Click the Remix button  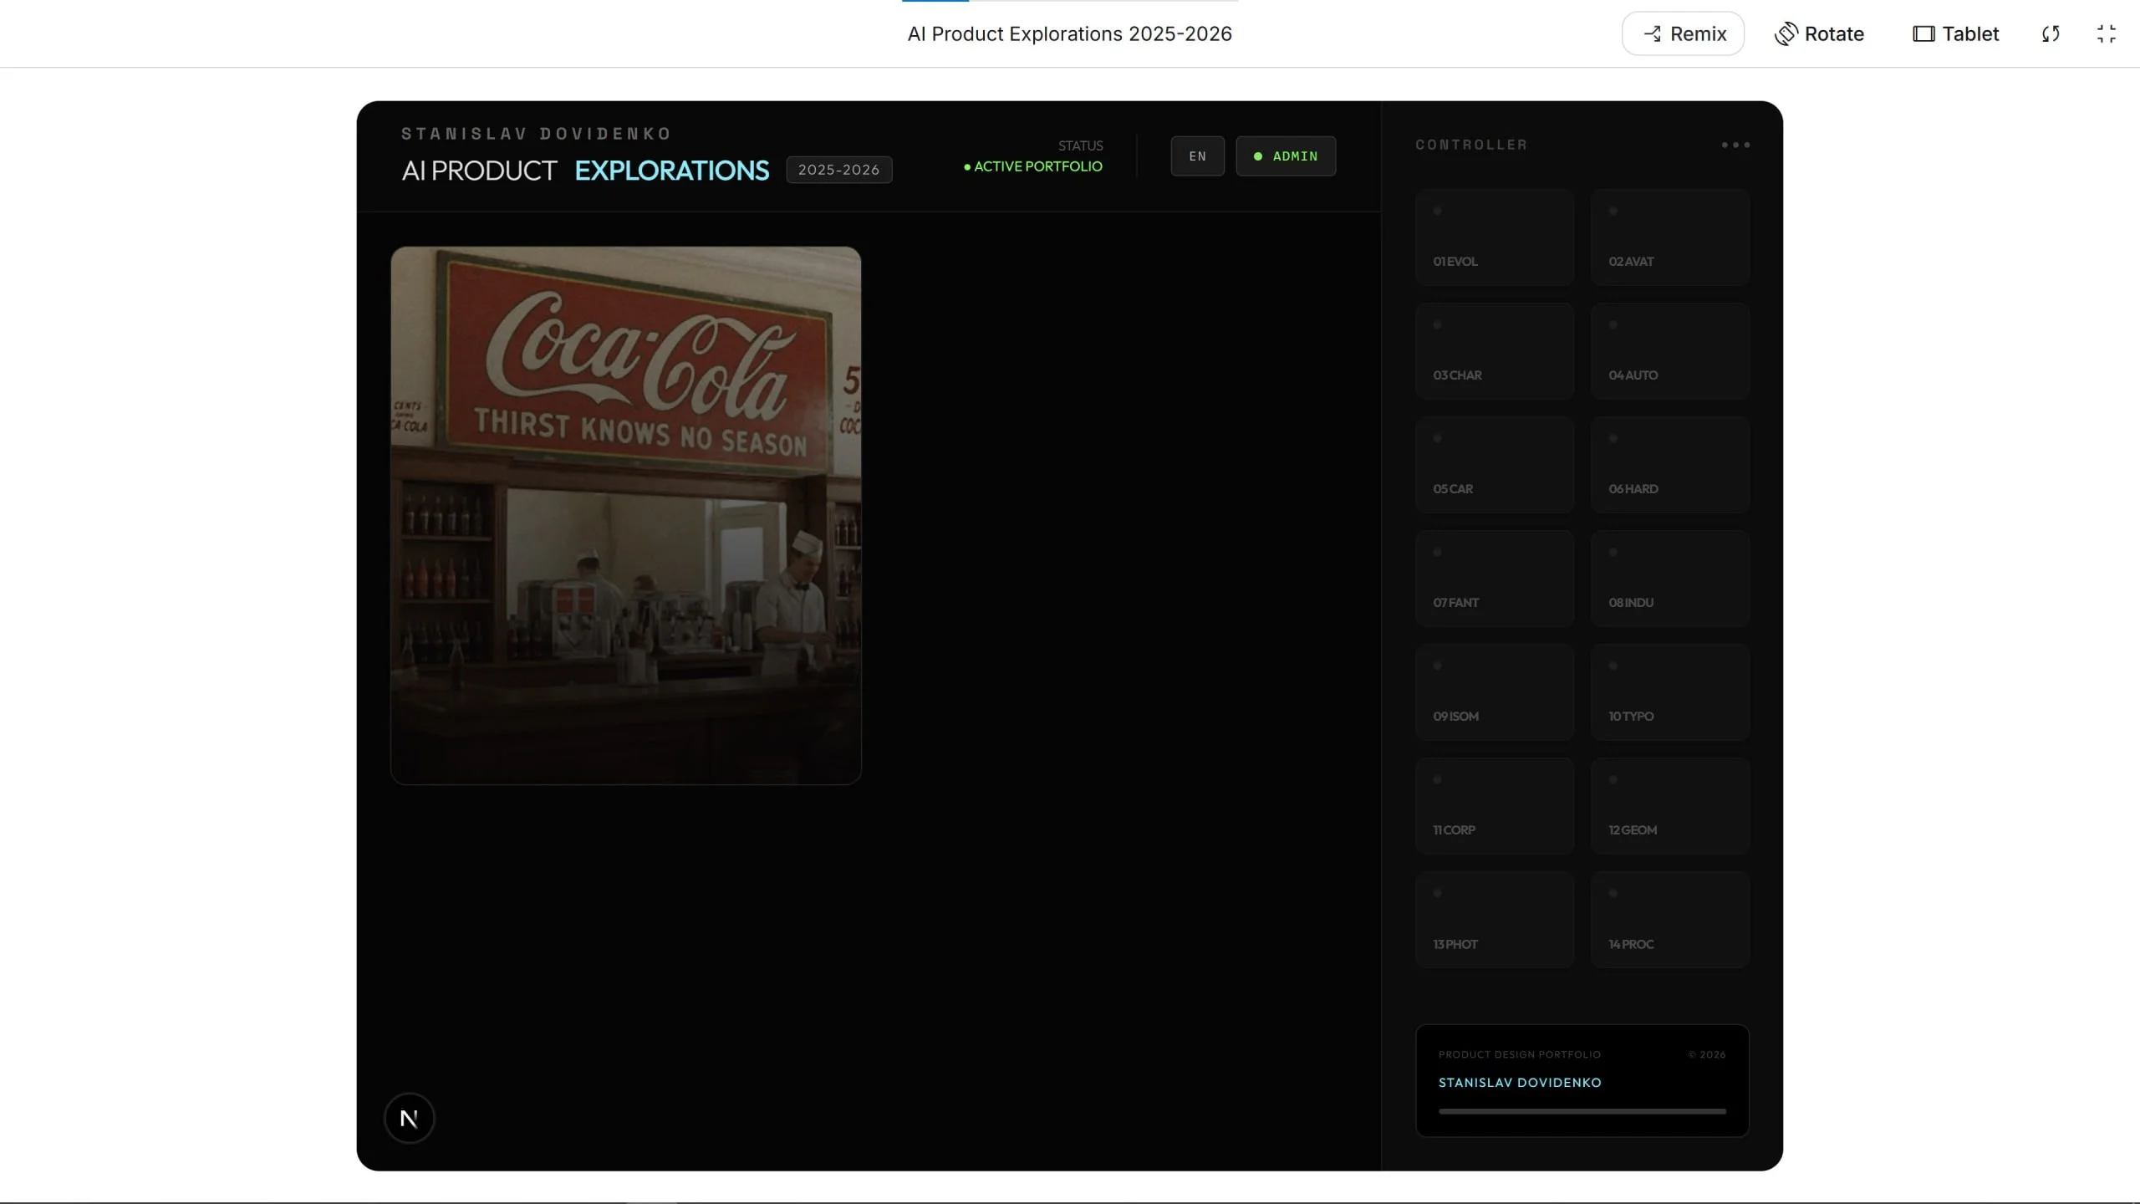pos(1683,33)
